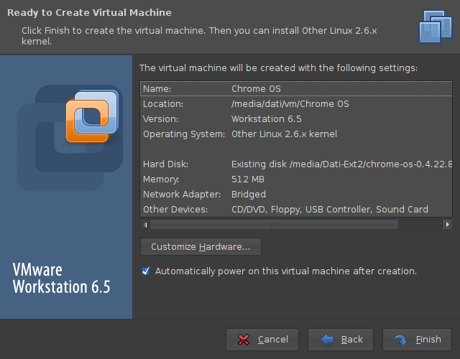Click the blue Back arrow icon
Screen dimensions: 460x359
pyautogui.click(x=327, y=340)
